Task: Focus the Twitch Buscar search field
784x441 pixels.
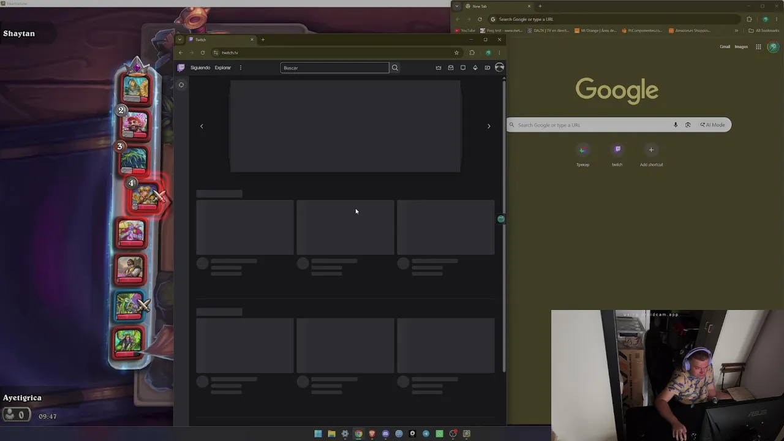Action: click(334, 67)
